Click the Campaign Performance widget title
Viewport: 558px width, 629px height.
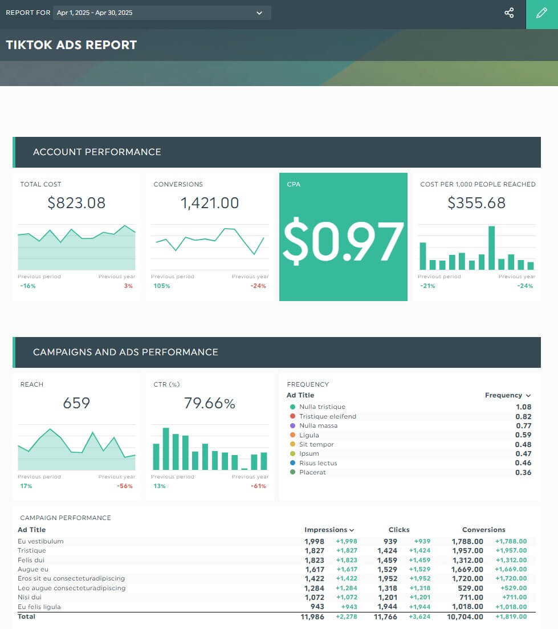coord(66,518)
